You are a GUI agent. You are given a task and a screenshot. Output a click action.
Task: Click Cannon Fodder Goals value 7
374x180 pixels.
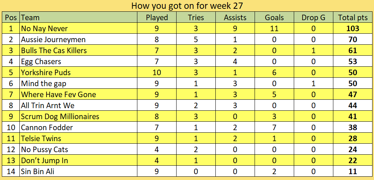point(274,127)
